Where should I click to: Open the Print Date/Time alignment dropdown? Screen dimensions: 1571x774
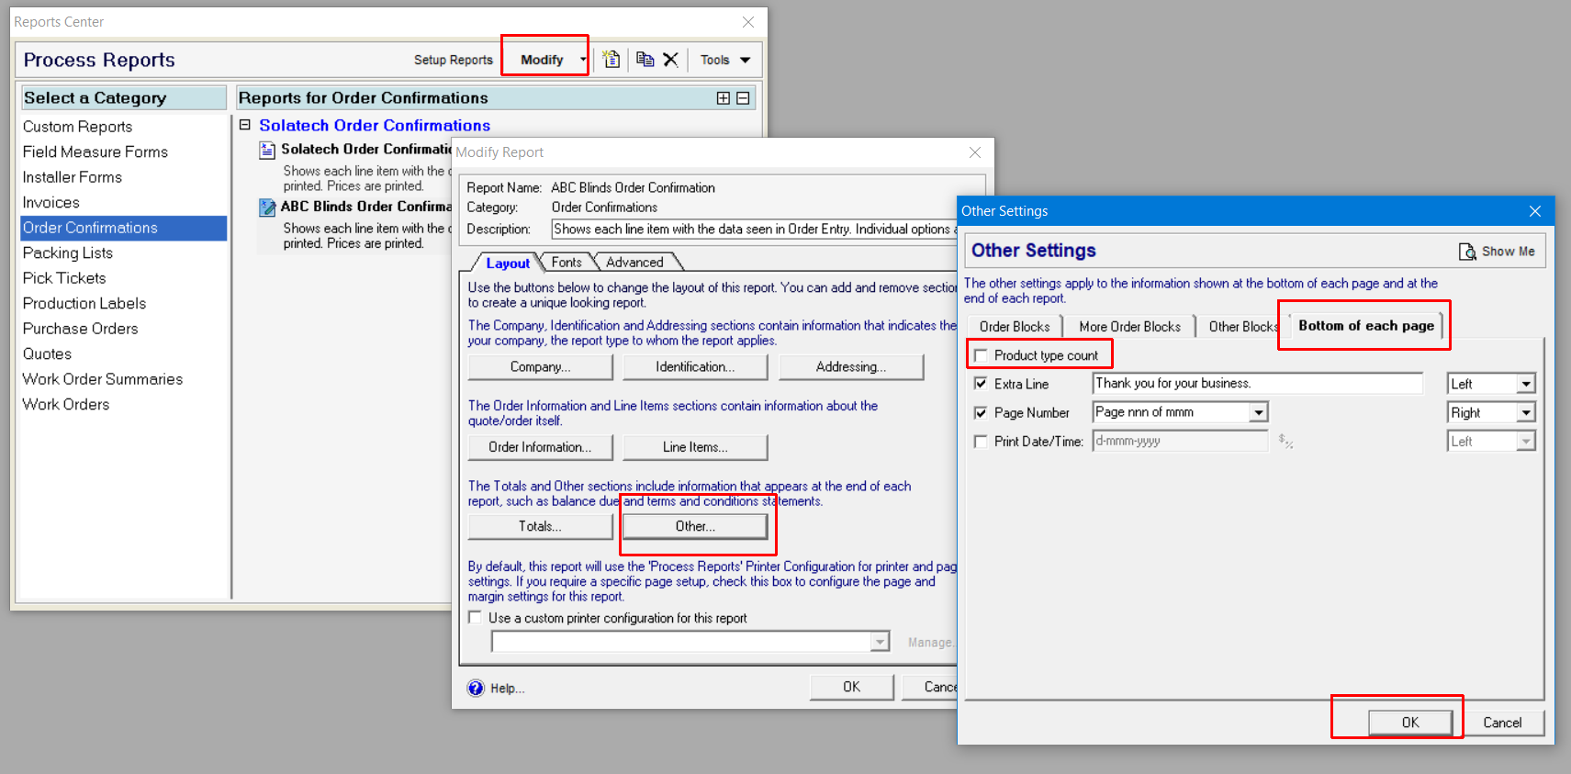[x=1526, y=442]
